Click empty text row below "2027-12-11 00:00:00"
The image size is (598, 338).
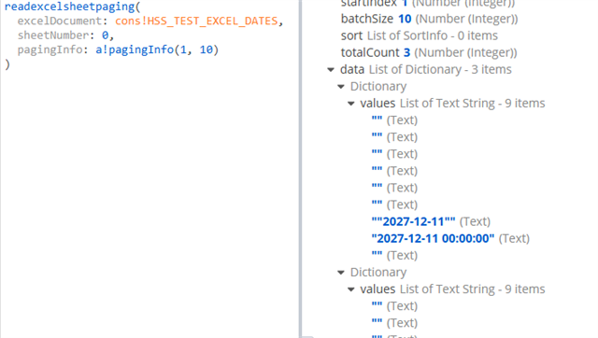(x=394, y=255)
